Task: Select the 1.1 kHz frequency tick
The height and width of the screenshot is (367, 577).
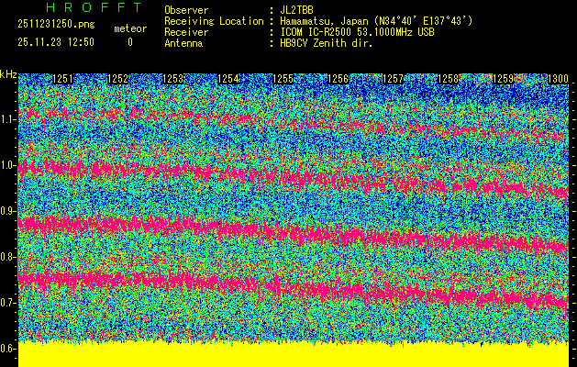Action: [8, 119]
